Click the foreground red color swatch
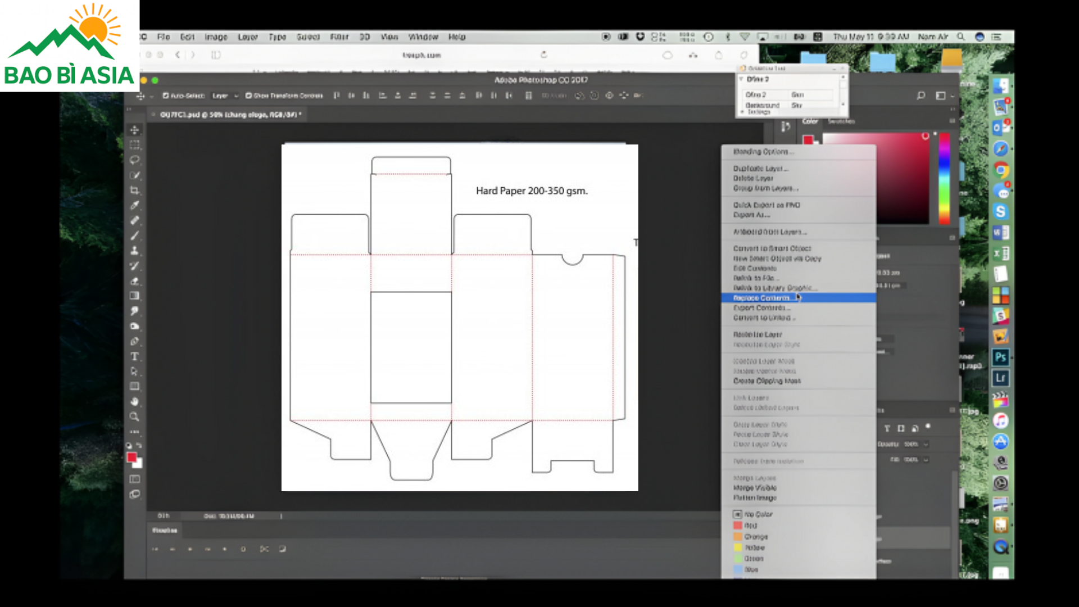1079x607 pixels. [132, 457]
